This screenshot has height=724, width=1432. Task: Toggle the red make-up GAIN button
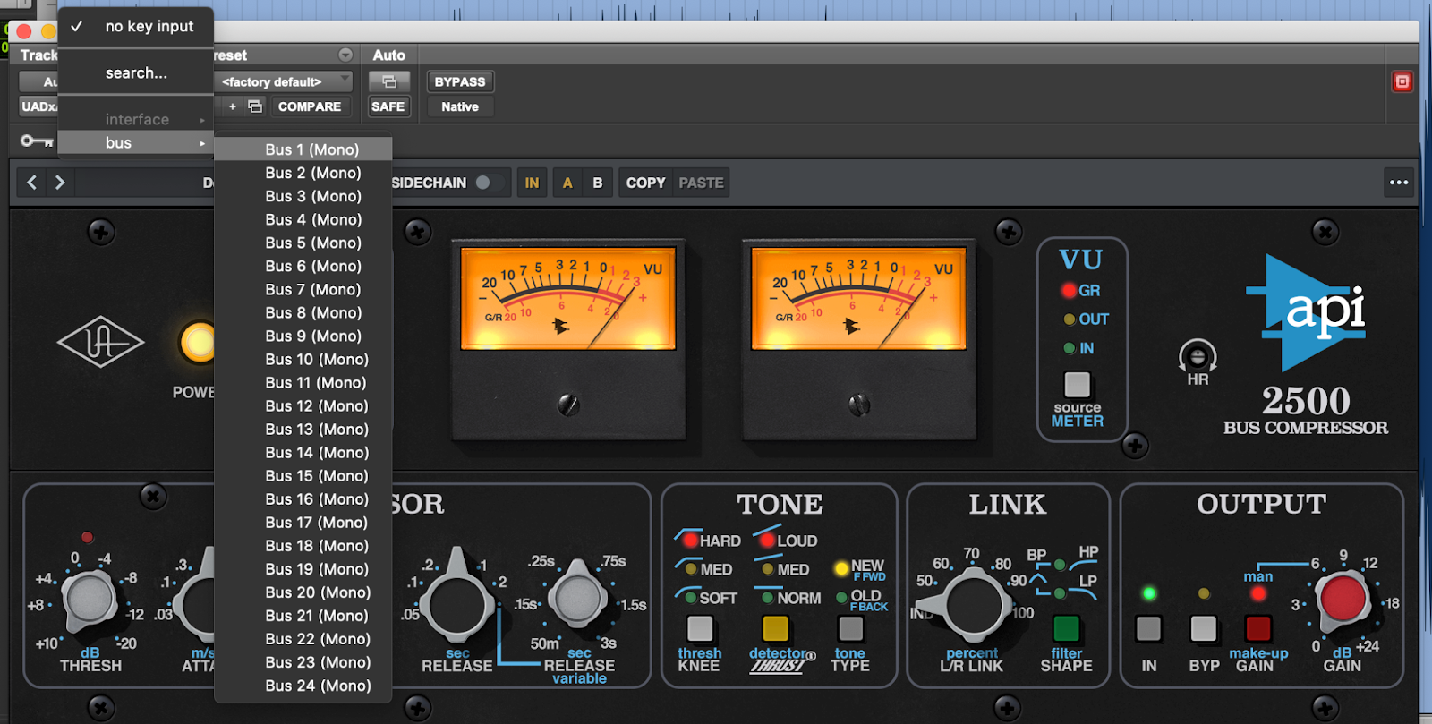pos(1258,628)
